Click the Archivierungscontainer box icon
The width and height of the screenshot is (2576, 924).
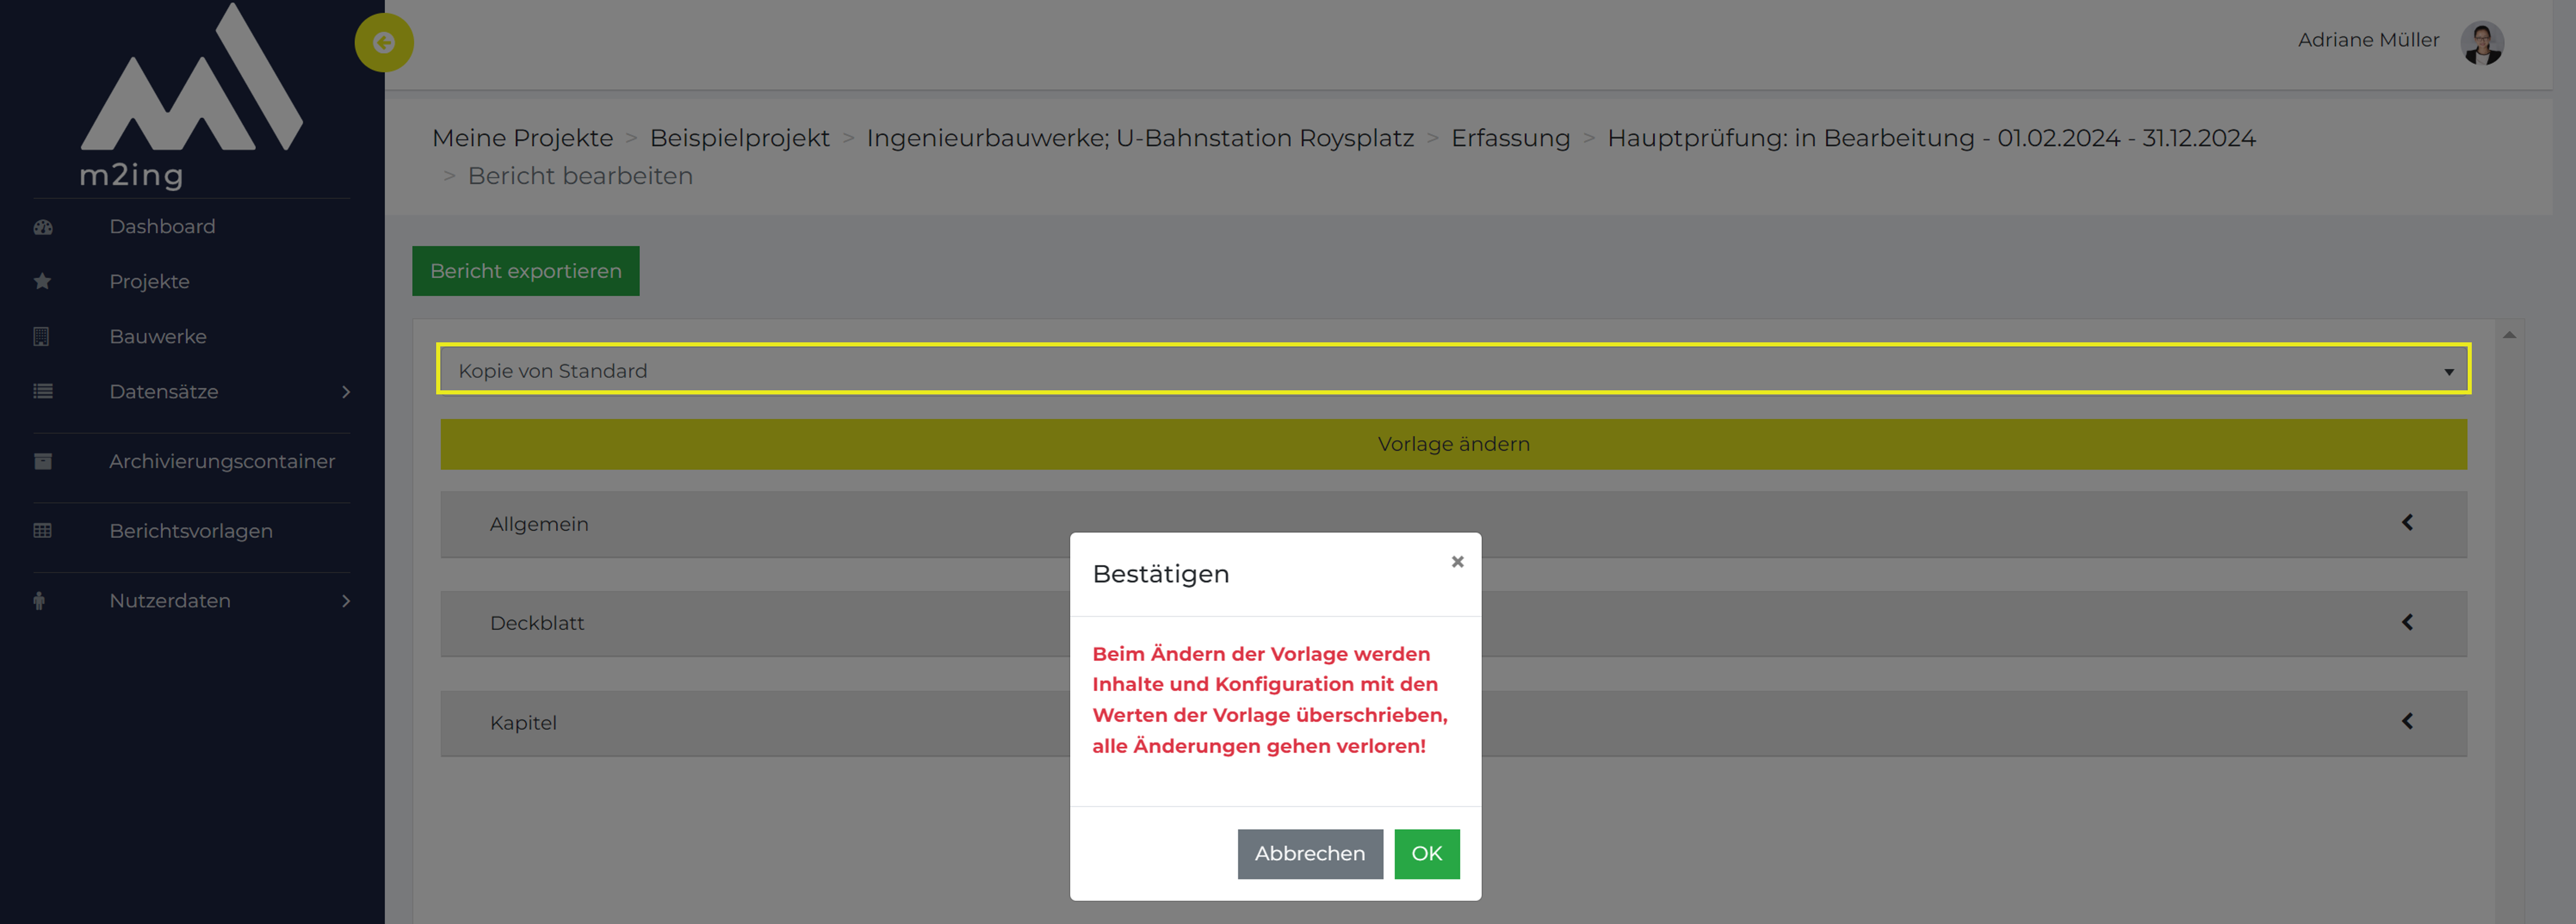[42, 461]
